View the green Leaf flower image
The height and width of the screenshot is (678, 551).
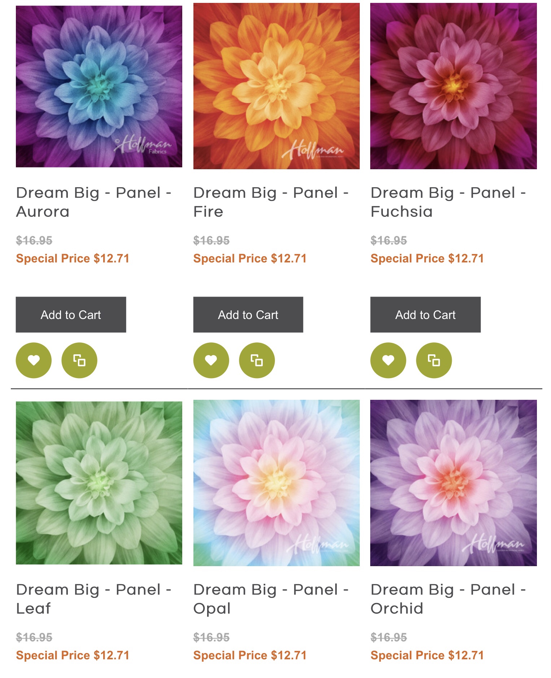99,483
